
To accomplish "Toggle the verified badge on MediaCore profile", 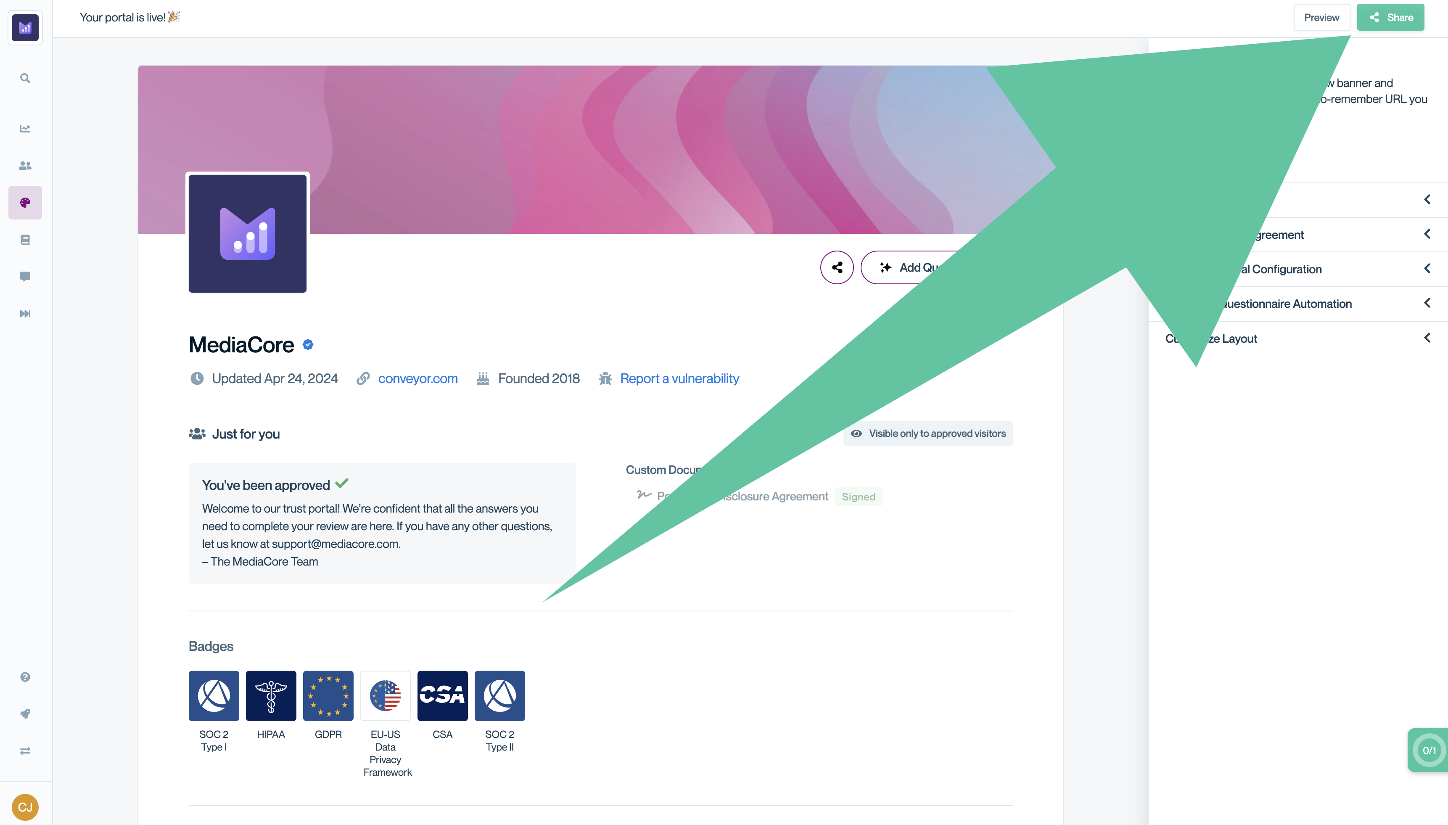I will pyautogui.click(x=307, y=344).
